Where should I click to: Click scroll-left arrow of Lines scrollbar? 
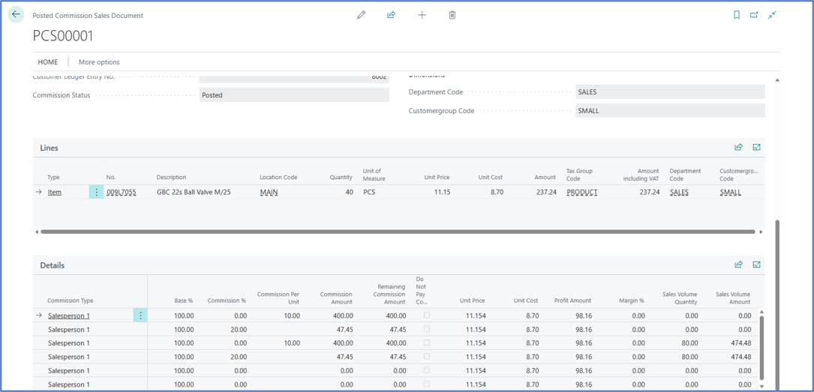tap(36, 232)
